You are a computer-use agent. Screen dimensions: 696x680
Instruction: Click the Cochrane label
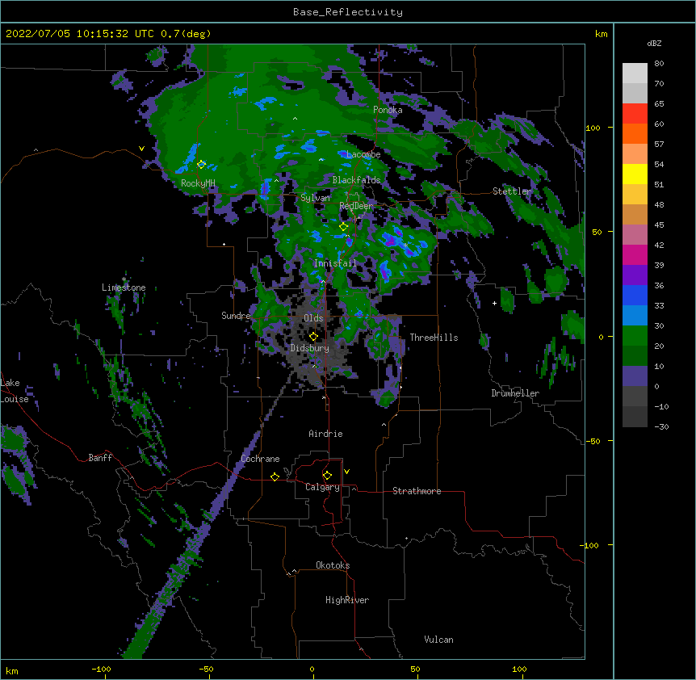260,459
